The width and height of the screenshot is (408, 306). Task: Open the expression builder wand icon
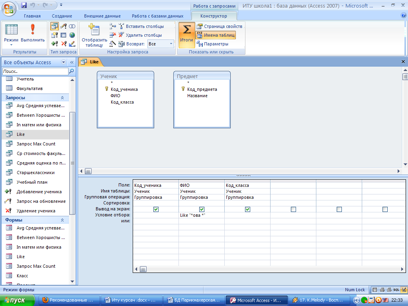pos(113,44)
